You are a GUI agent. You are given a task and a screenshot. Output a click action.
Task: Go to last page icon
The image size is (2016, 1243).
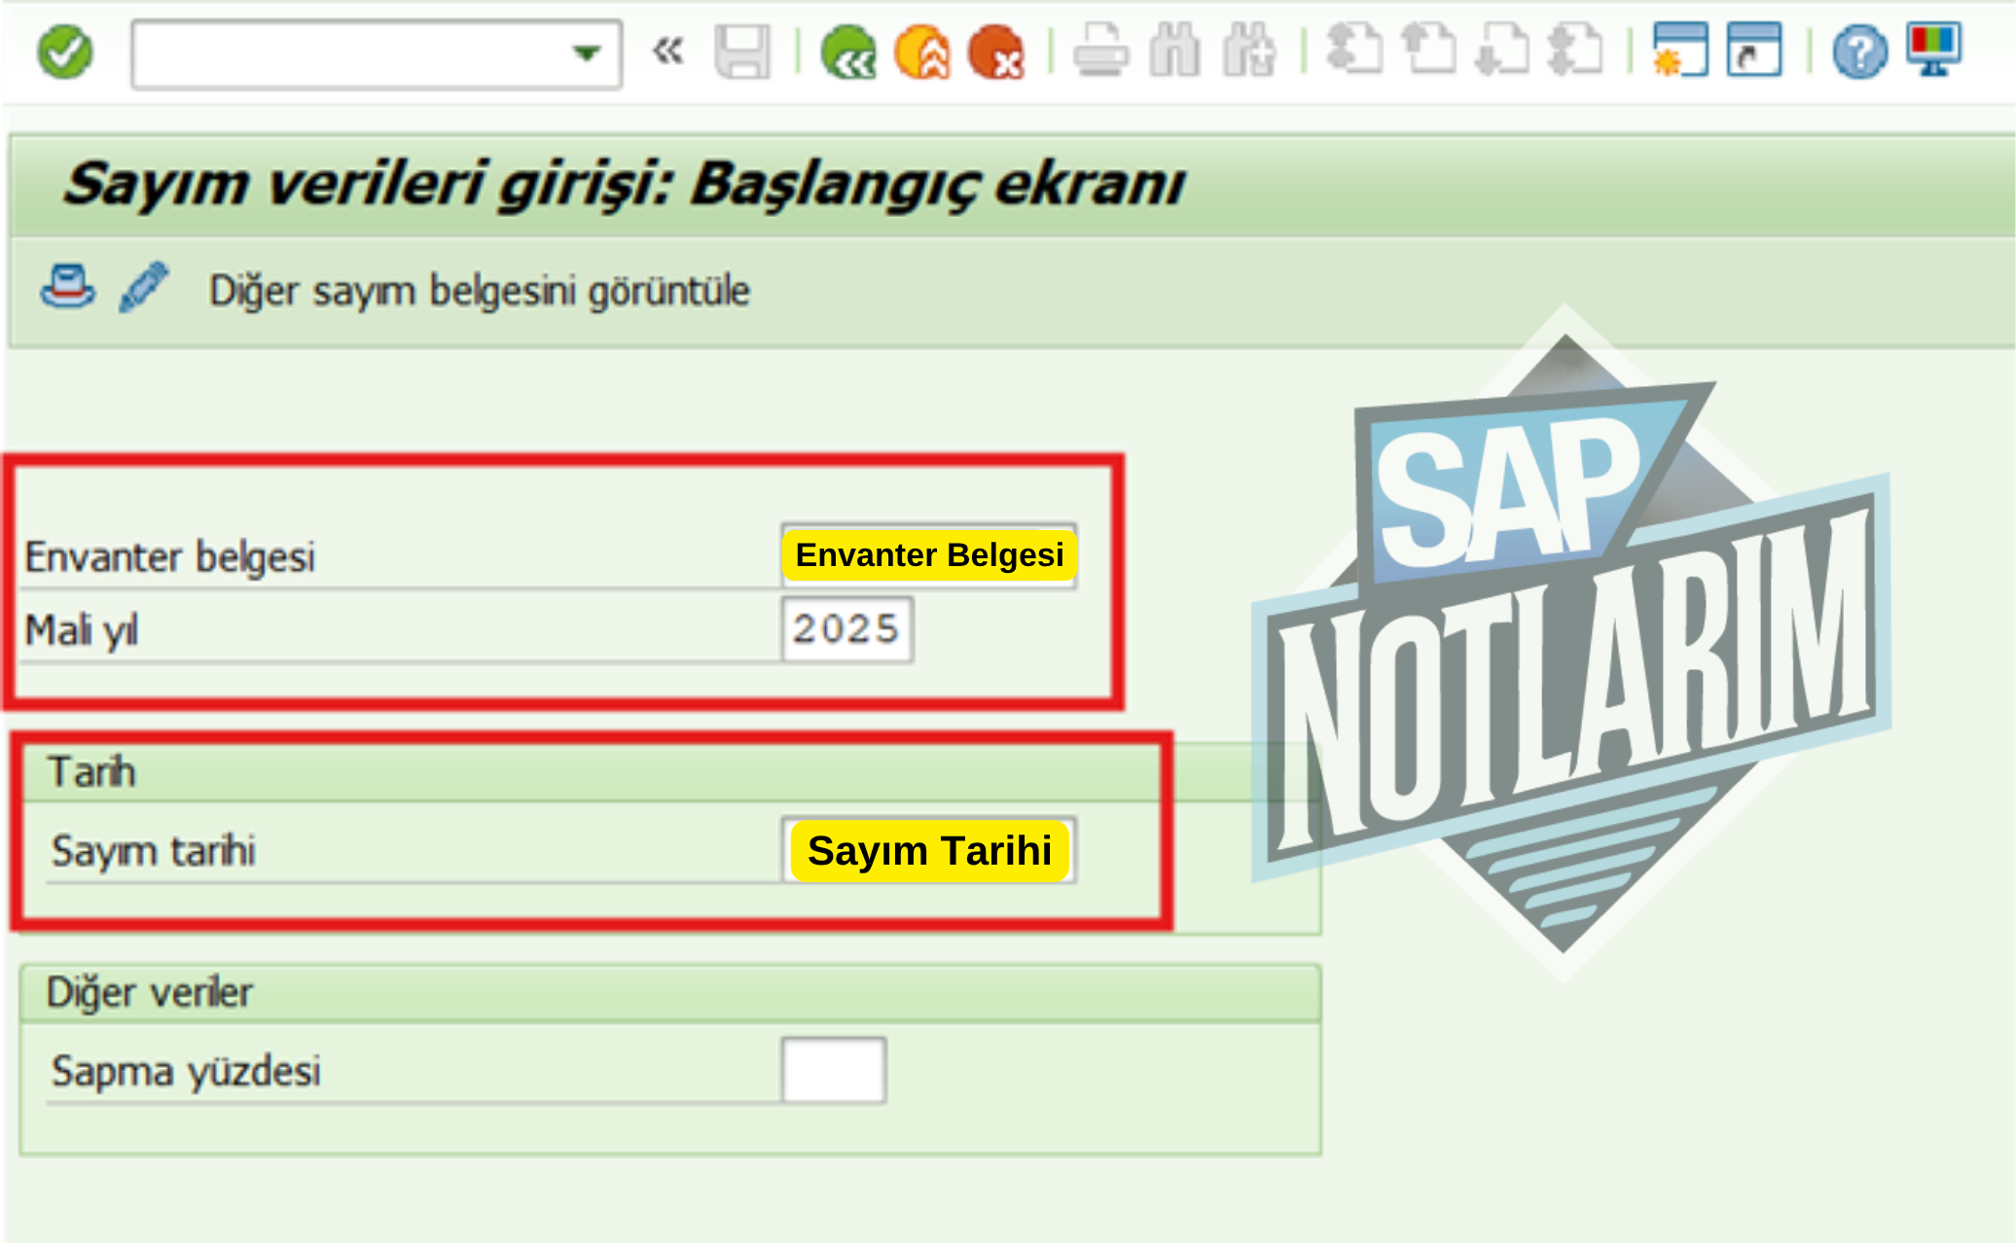tap(1575, 50)
